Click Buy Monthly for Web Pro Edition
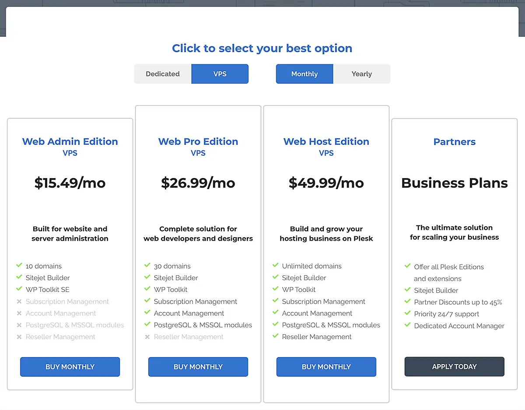The image size is (525, 410). click(x=198, y=367)
